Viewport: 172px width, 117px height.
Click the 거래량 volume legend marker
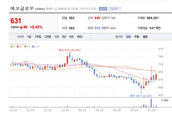pyautogui.click(x=161, y=101)
